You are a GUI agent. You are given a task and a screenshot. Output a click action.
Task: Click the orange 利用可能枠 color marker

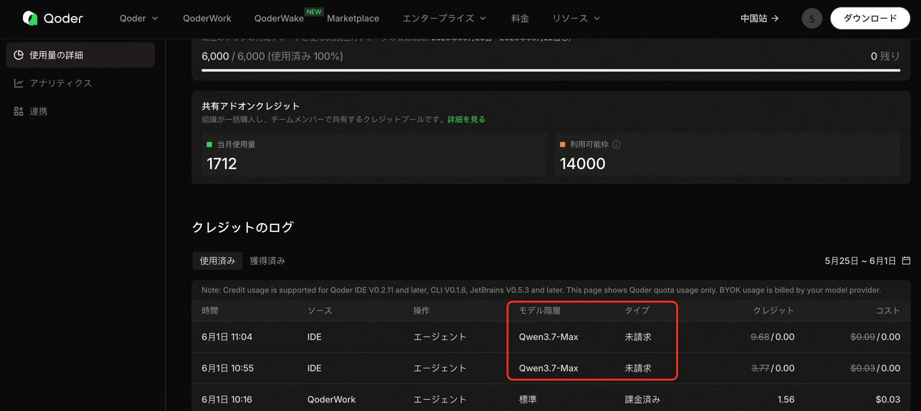click(562, 144)
